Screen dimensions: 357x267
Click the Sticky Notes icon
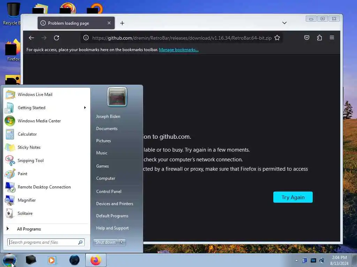pos(10,147)
